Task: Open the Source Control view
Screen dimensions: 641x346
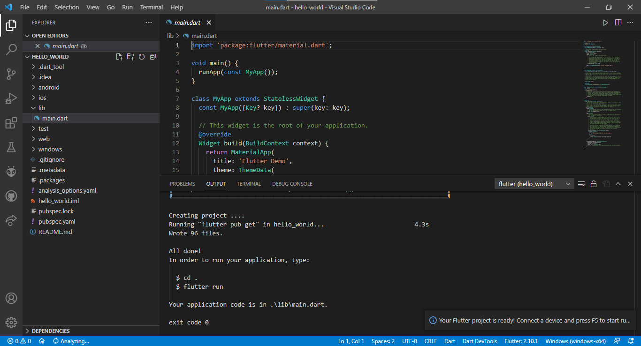Action: coord(11,74)
